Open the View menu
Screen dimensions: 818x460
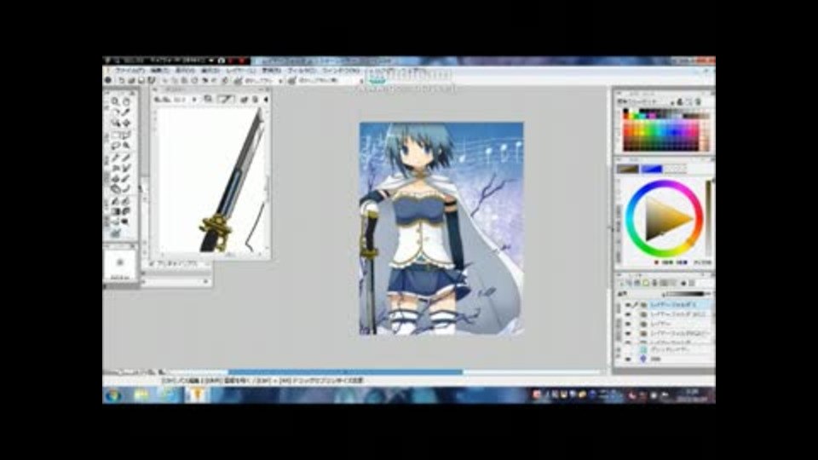point(185,71)
